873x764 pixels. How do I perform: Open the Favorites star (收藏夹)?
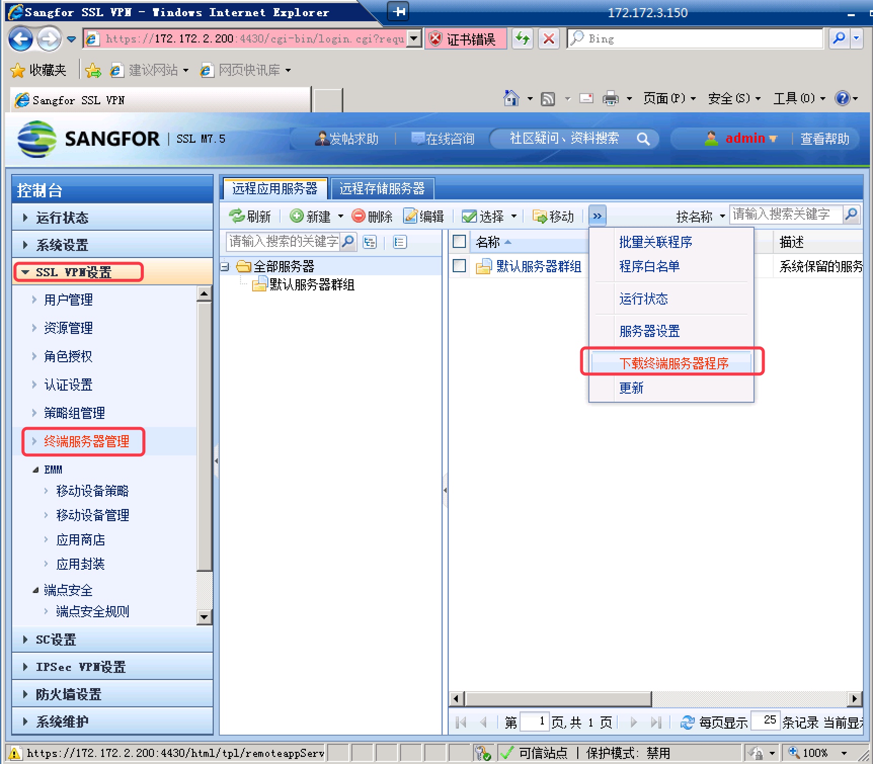[38, 70]
